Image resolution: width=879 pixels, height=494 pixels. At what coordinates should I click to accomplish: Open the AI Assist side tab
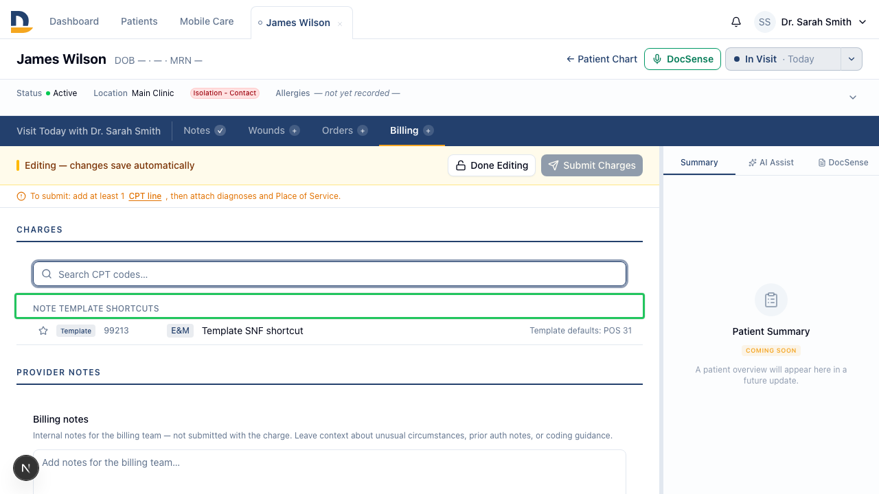coord(771,163)
